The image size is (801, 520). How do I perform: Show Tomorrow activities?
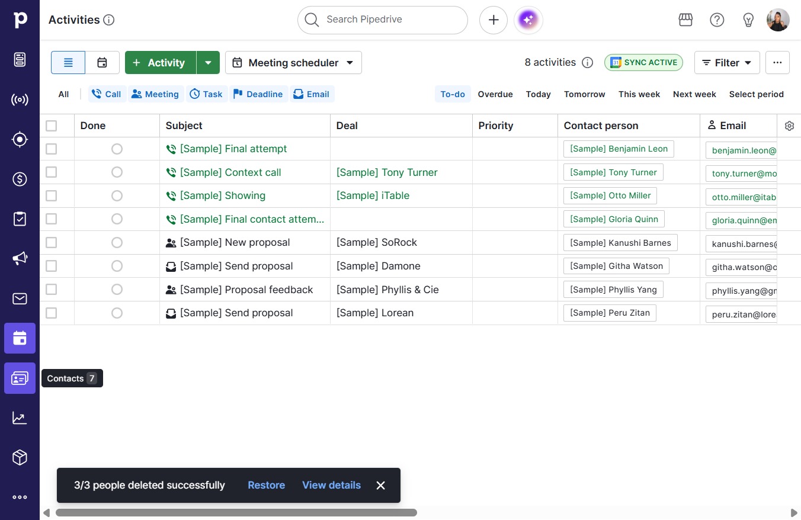point(585,94)
